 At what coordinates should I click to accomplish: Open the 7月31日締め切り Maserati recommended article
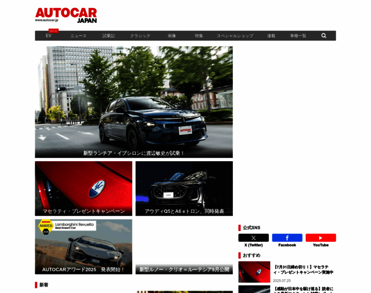(304, 270)
